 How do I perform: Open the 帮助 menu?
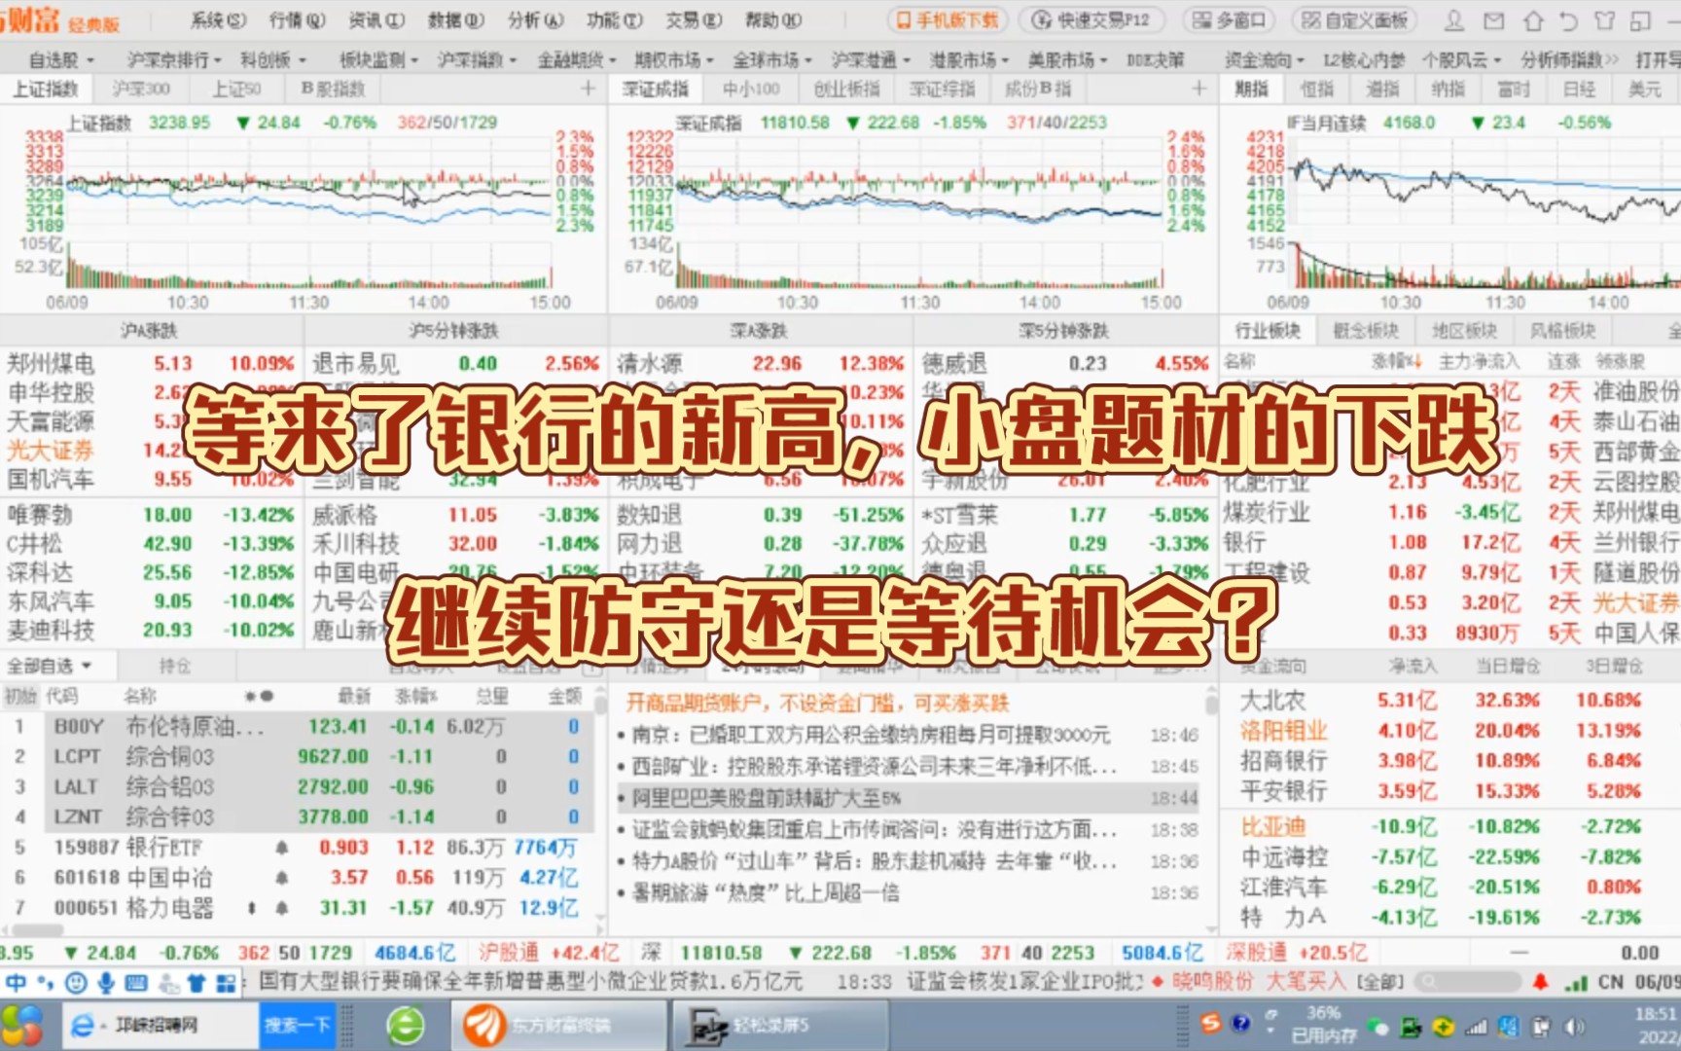pyautogui.click(x=773, y=19)
